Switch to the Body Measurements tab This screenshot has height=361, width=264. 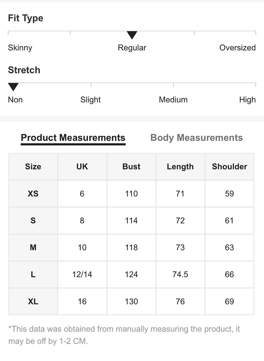coord(196,138)
